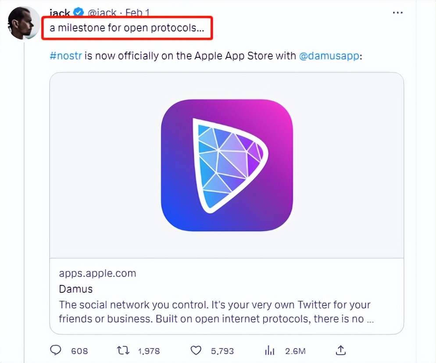
Task: Click the blue verified badge beside jack
Action: (x=79, y=12)
